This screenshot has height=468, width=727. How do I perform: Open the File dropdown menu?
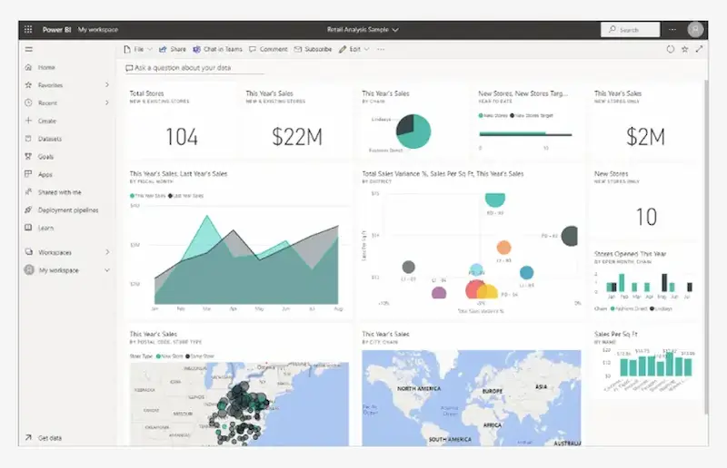click(138, 49)
